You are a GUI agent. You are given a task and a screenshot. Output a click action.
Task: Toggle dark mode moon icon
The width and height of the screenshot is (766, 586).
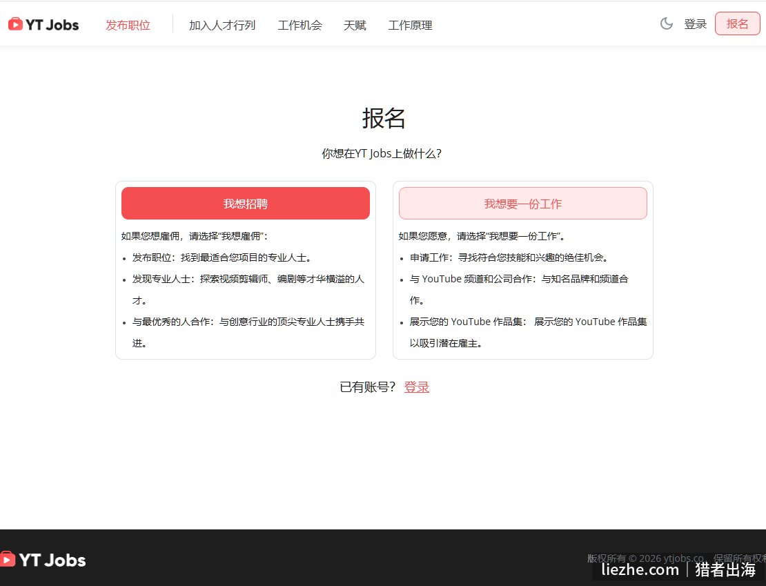(667, 23)
